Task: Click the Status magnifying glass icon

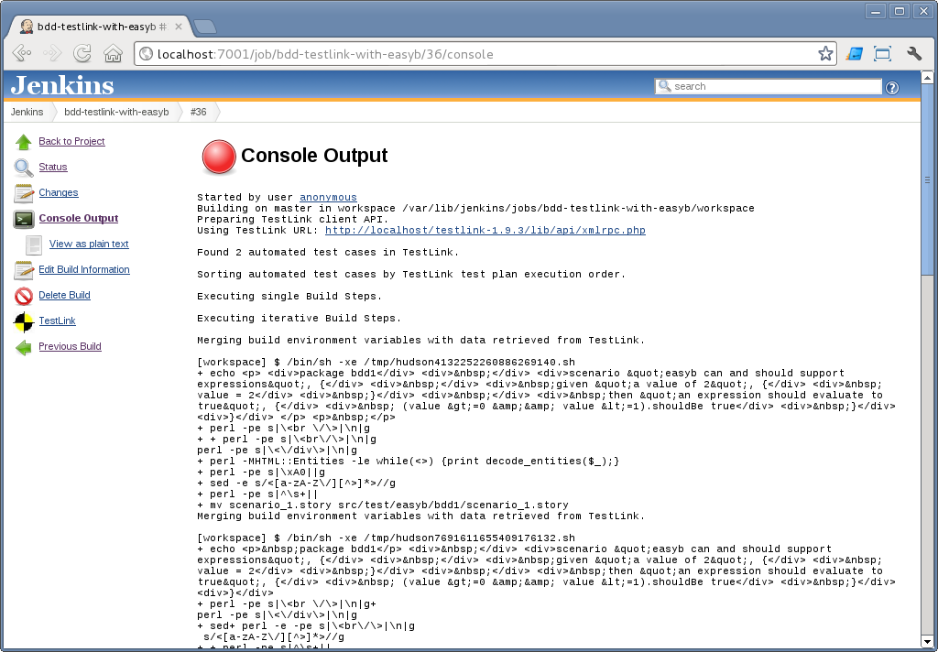Action: click(x=24, y=168)
